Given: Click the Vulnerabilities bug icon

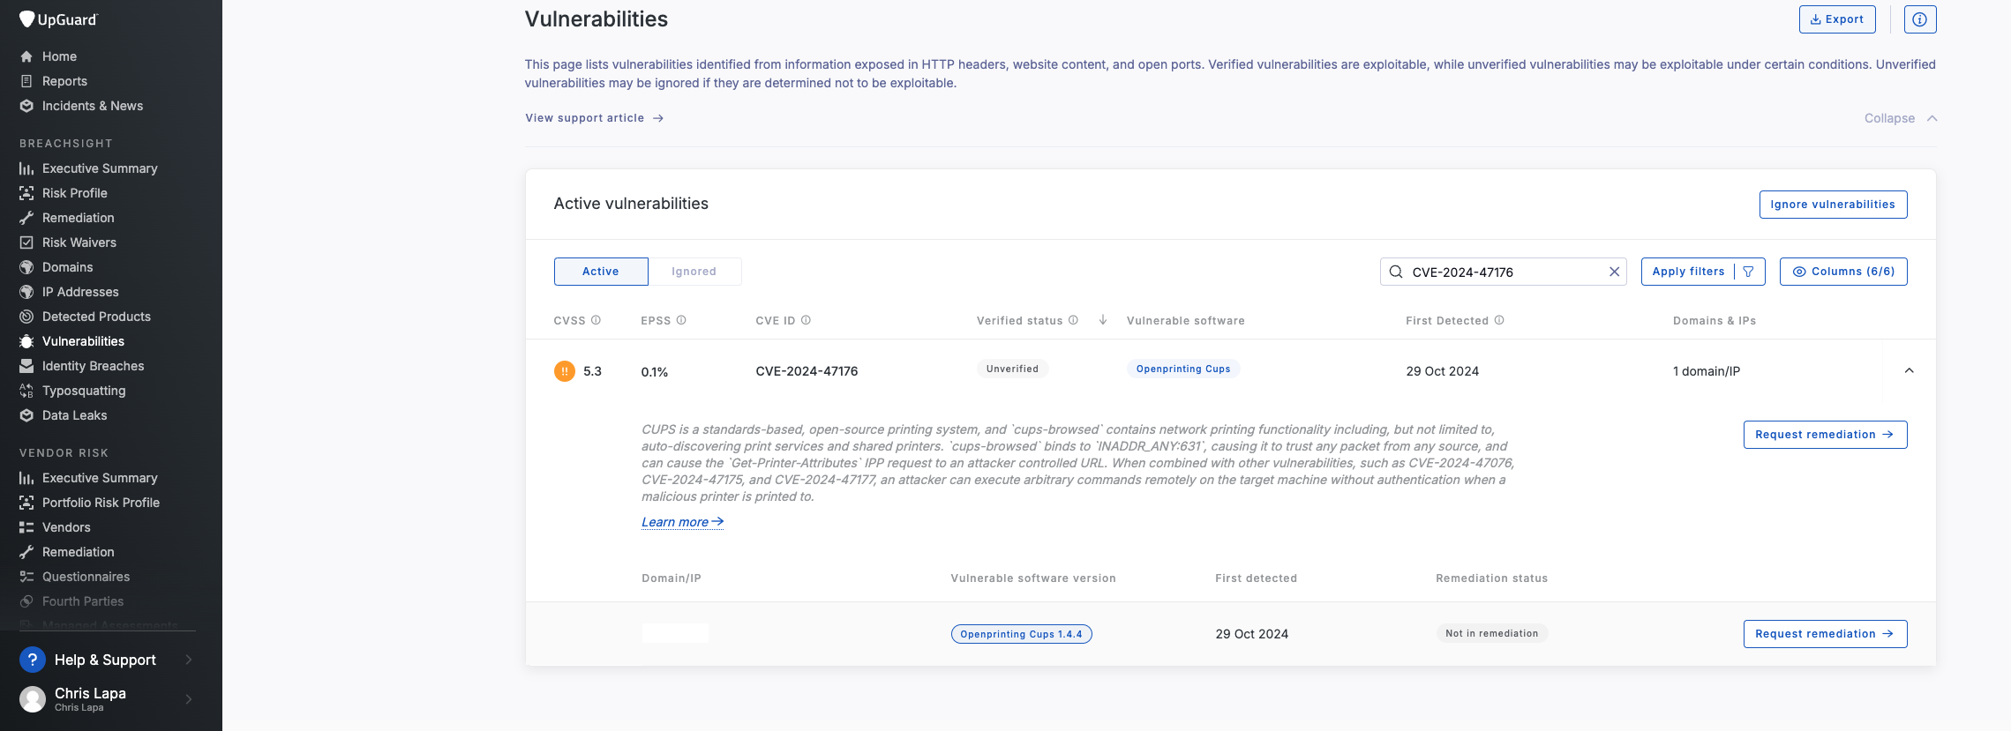Looking at the screenshot, I should [x=26, y=341].
